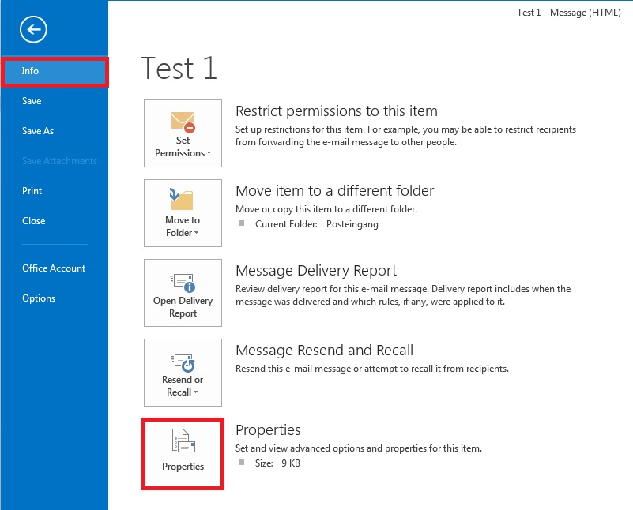
Task: Open Delivery Report using its icon
Action: pos(183,284)
